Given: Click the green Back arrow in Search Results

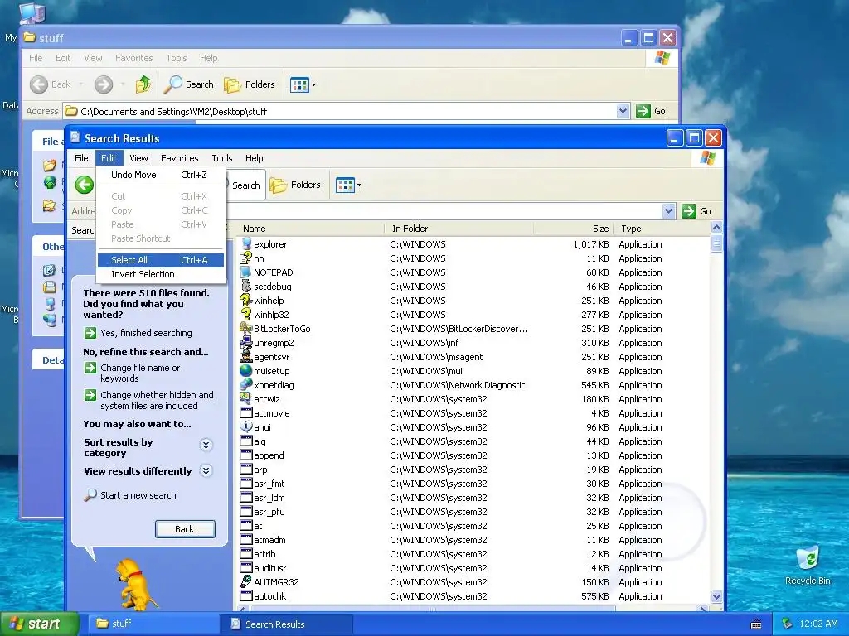Looking at the screenshot, I should [x=84, y=185].
